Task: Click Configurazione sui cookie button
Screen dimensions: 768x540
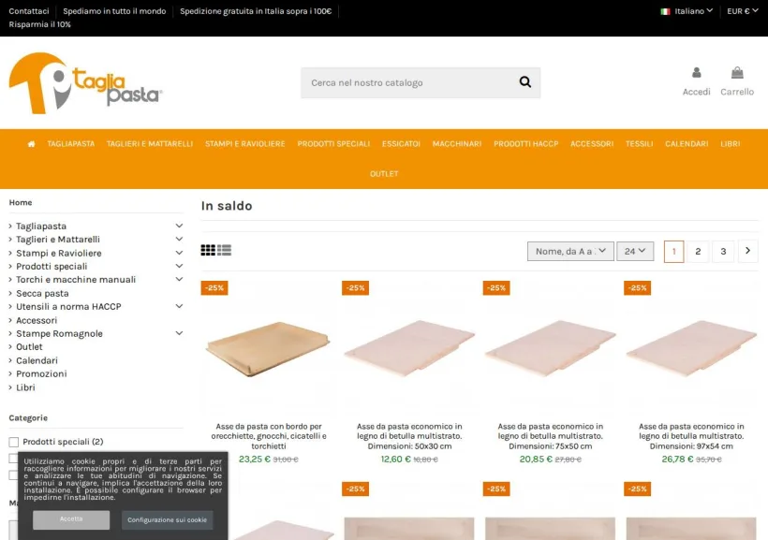Action: (x=167, y=520)
